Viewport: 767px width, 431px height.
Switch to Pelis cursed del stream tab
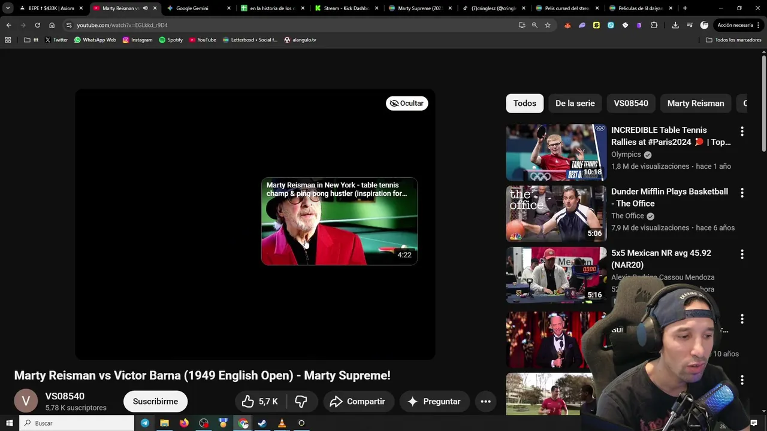(567, 8)
